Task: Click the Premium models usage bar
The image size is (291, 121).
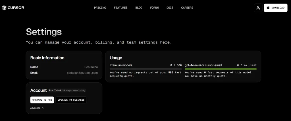Action: click(x=145, y=69)
